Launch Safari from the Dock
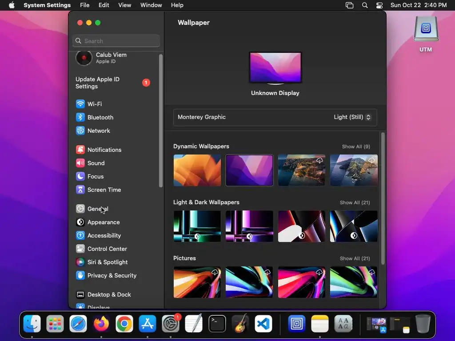Viewport: 455px width, 341px height. [78, 324]
